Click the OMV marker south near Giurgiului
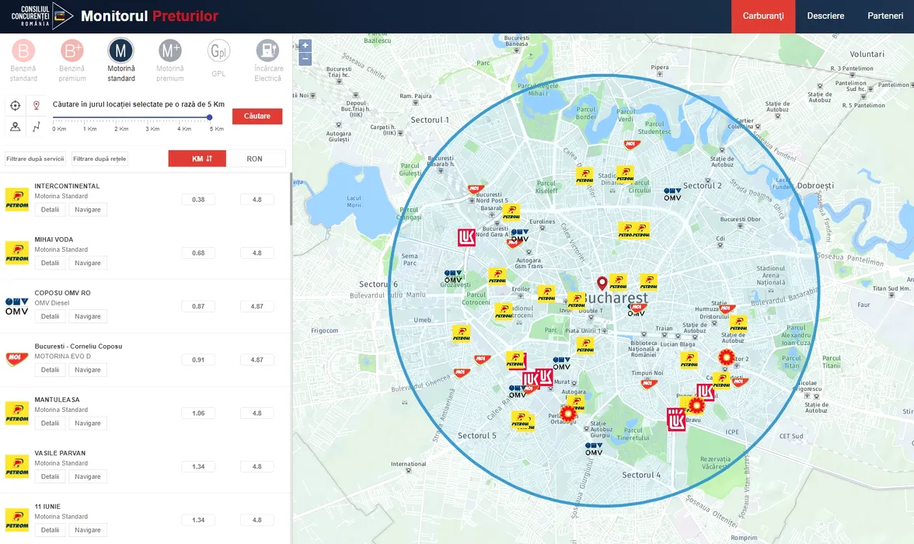 pyautogui.click(x=594, y=449)
